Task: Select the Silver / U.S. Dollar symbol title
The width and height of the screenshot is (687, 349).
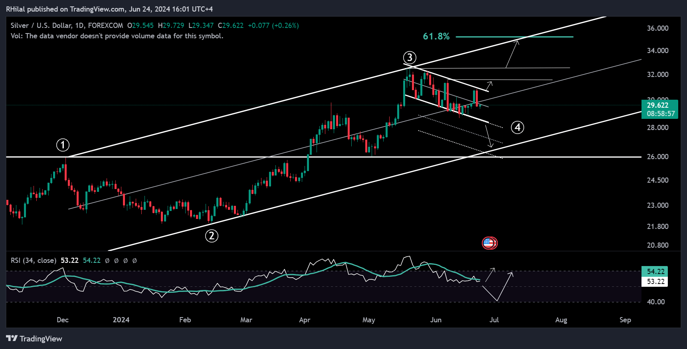Action: (67, 26)
